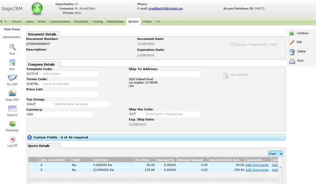The width and height of the screenshot is (316, 184).
Task: Click Add Comments in first quote row
Action: pos(257,165)
